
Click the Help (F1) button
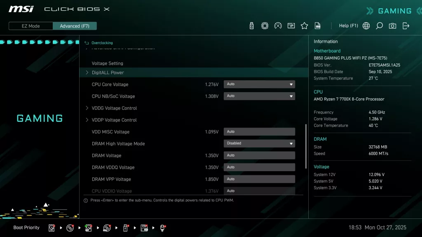click(x=348, y=26)
